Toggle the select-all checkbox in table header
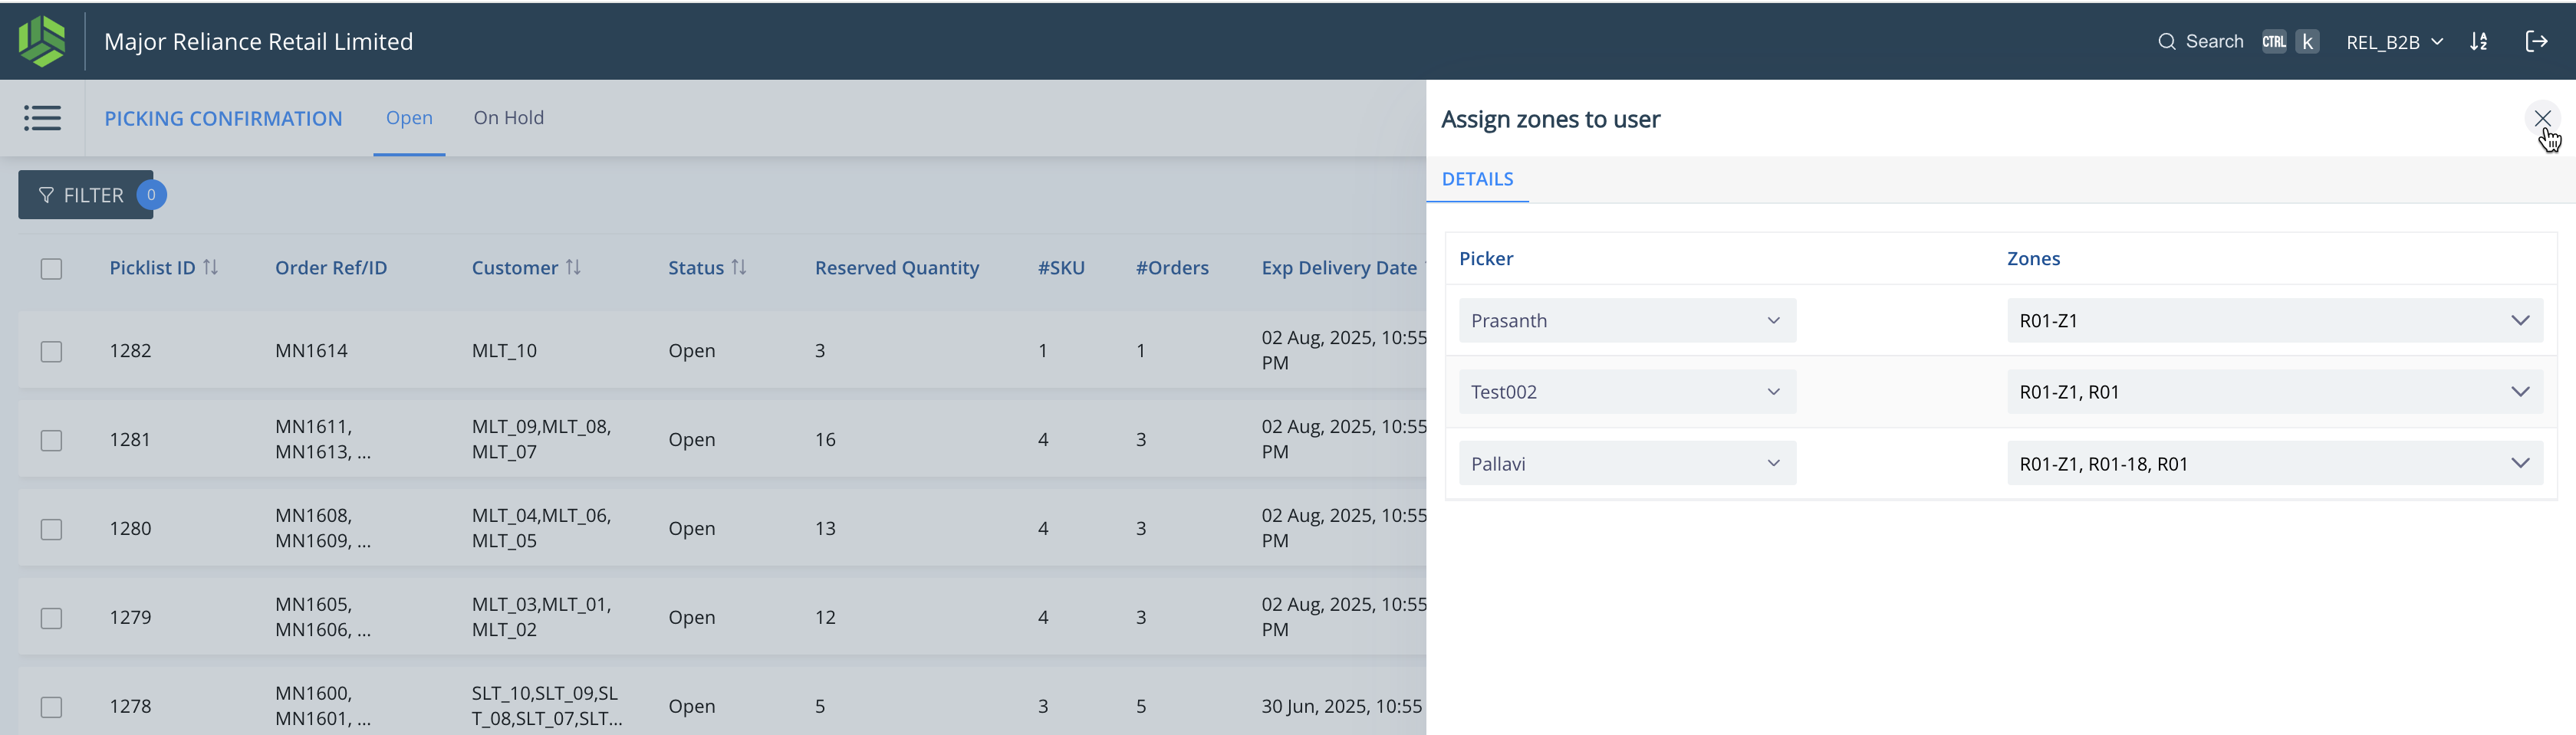Image resolution: width=2576 pixels, height=735 pixels. click(51, 269)
